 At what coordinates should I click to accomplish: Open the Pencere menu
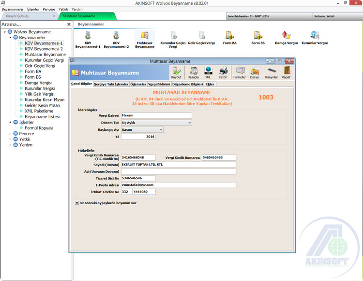click(x=49, y=9)
